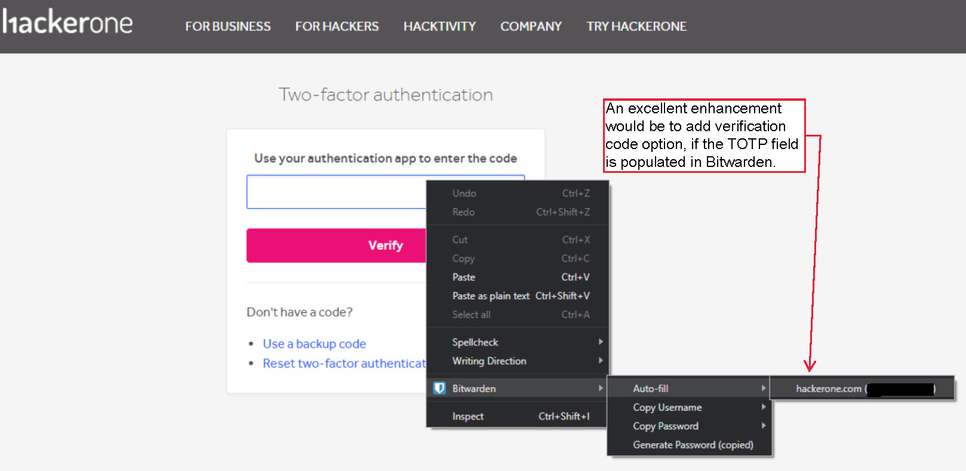
Task: Pick the hackerone.com auto-fill entry
Action: [x=862, y=389]
